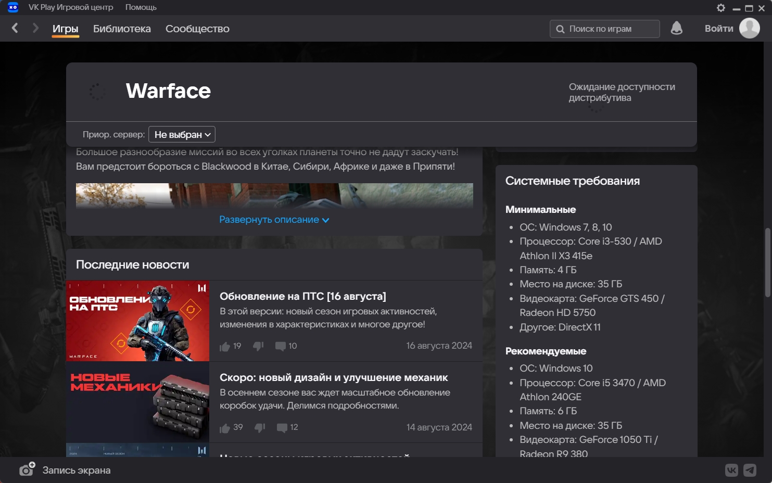
Task: Open news Обновление на ПТС [16 августа]
Action: [x=303, y=296]
